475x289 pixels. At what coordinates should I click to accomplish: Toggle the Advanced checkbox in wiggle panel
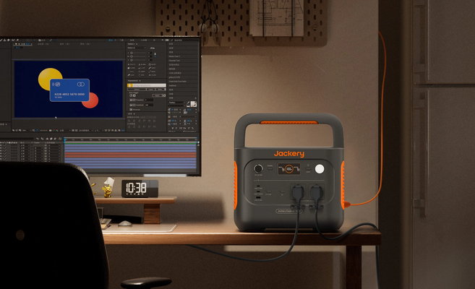pyautogui.click(x=131, y=109)
